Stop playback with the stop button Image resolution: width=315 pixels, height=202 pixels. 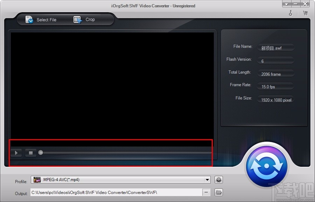(x=30, y=153)
